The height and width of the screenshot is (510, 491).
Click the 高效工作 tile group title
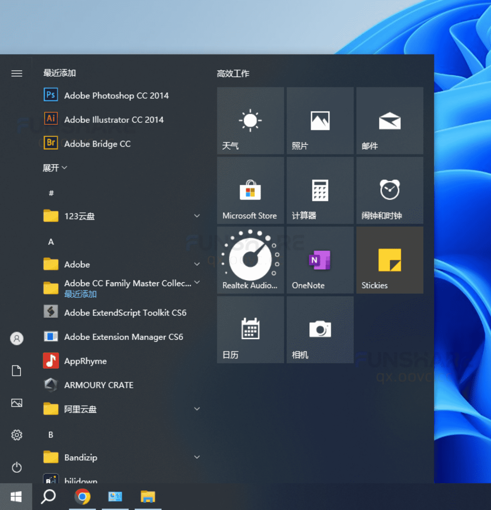233,73
